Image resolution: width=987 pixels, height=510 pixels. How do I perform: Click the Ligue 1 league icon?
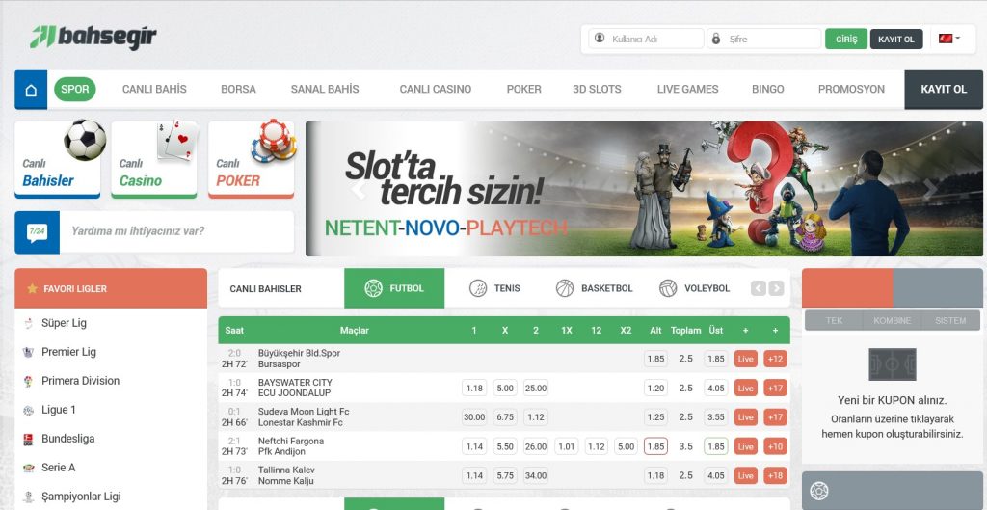[28, 411]
